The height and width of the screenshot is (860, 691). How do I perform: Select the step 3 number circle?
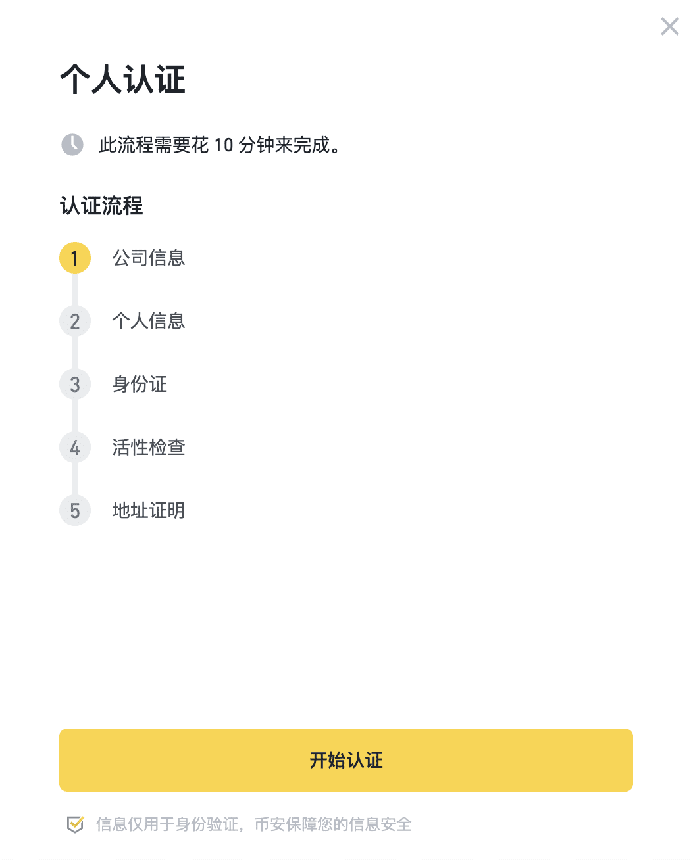[x=75, y=384]
